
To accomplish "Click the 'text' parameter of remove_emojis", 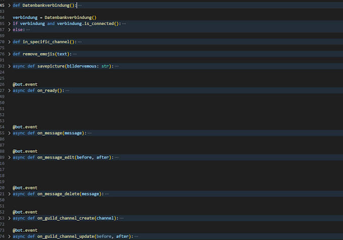I will pos(62,54).
